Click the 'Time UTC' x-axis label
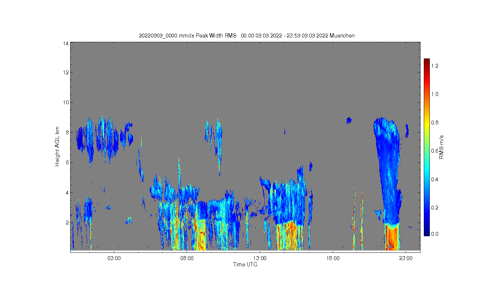 point(245,264)
